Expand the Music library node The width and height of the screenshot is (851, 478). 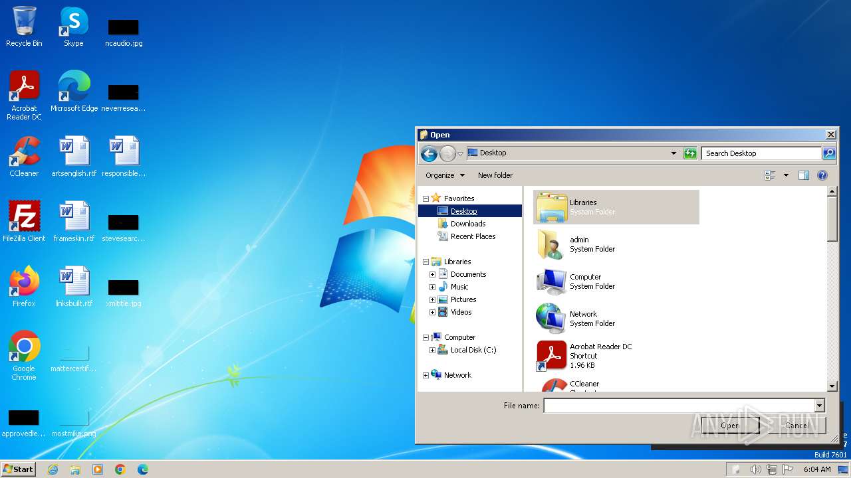pyautogui.click(x=432, y=287)
